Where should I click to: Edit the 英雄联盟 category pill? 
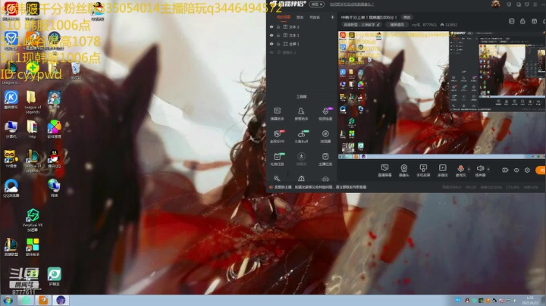click(x=362, y=25)
